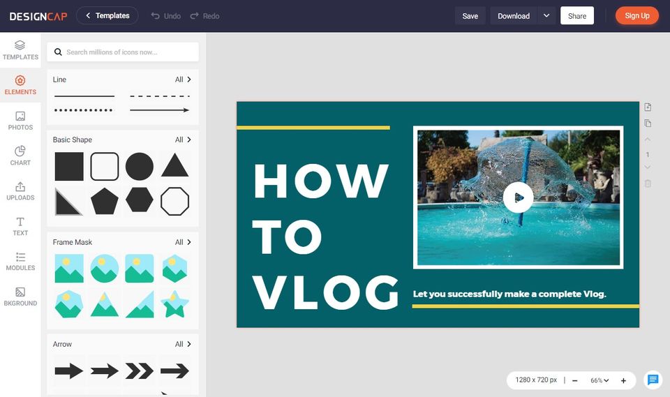Open the chat support bubble icon
Image resolution: width=670 pixels, height=397 pixels.
tap(653, 380)
